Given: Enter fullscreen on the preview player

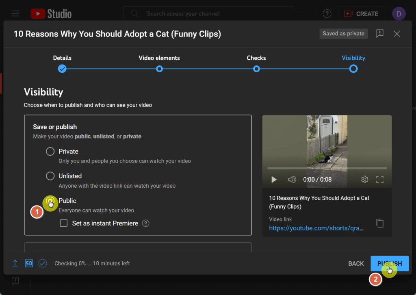Looking at the screenshot, I should pos(380,180).
